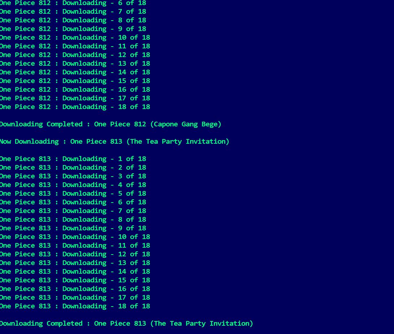Select line 'One Piece 813 : Downloading - 4 of 18'

[x=73, y=185]
